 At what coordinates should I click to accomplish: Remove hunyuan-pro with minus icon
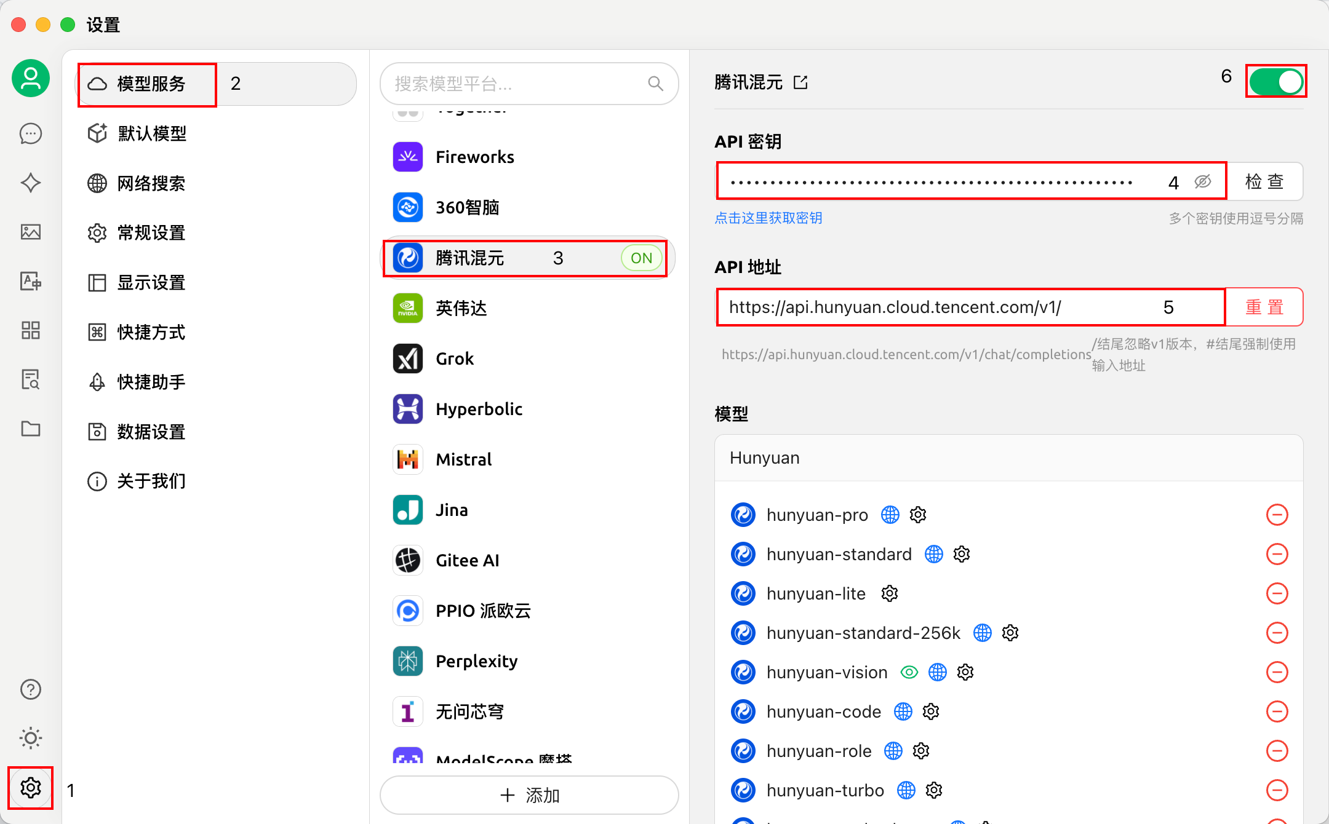[1277, 515]
